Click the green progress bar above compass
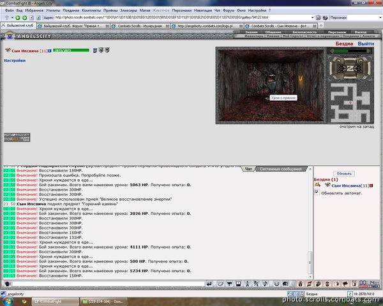This screenshot has height=306, width=383. click(350, 51)
